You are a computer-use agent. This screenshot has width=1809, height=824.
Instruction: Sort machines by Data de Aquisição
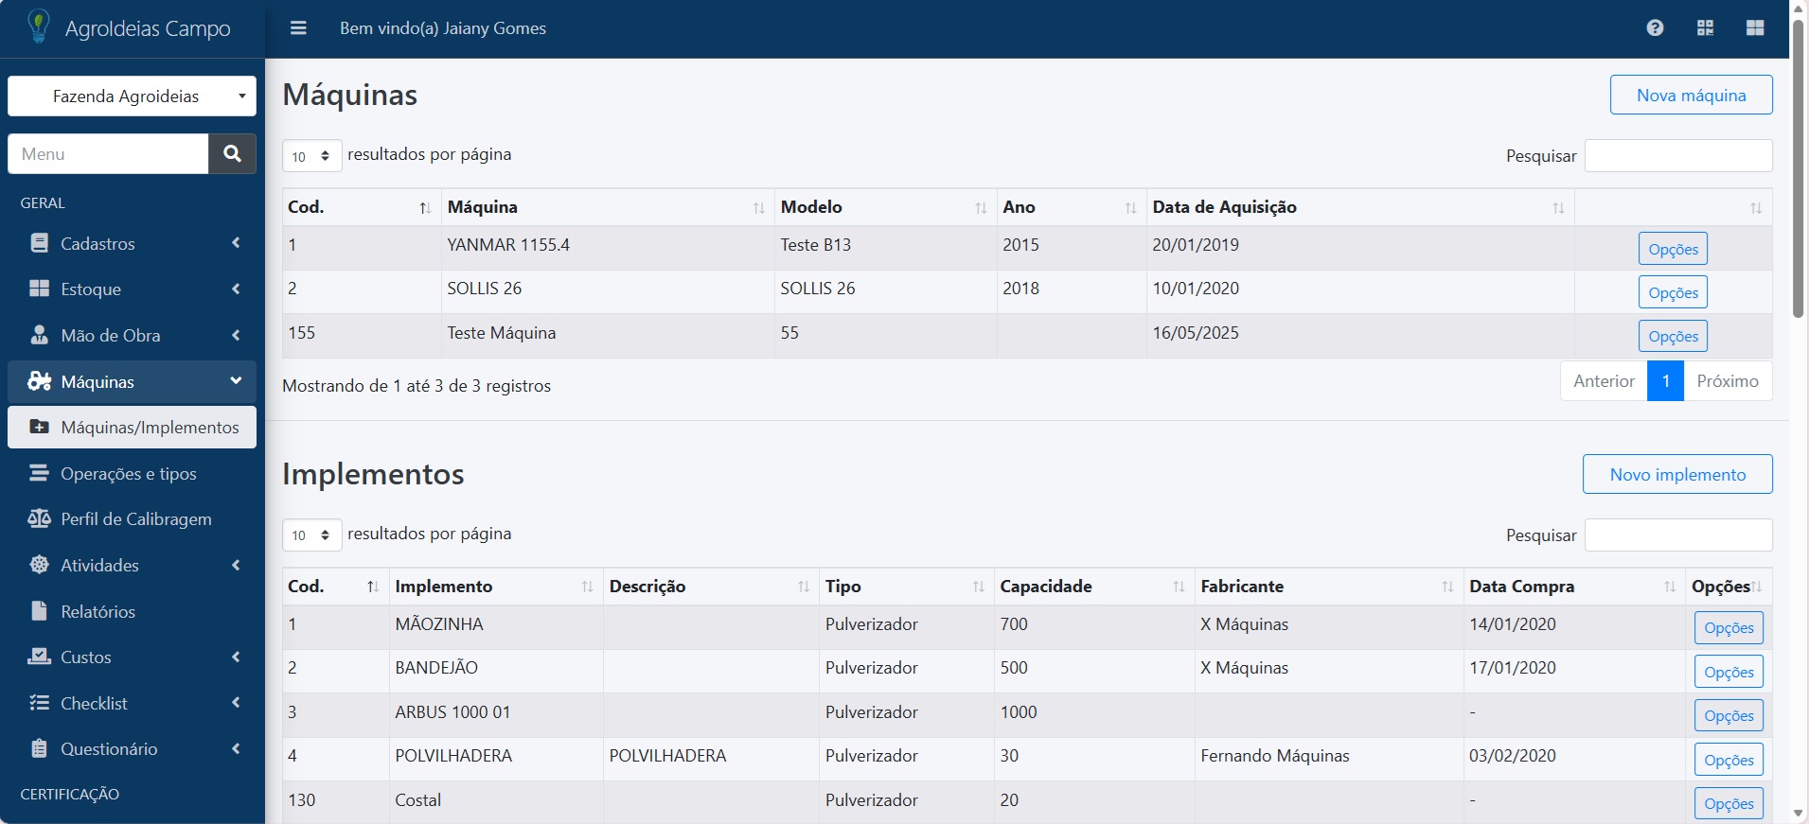pyautogui.click(x=1558, y=208)
